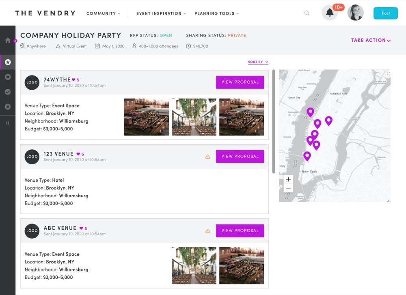Open the chat bubble sidebar icon
Viewport: 406px width, 295px height.
(x=8, y=77)
